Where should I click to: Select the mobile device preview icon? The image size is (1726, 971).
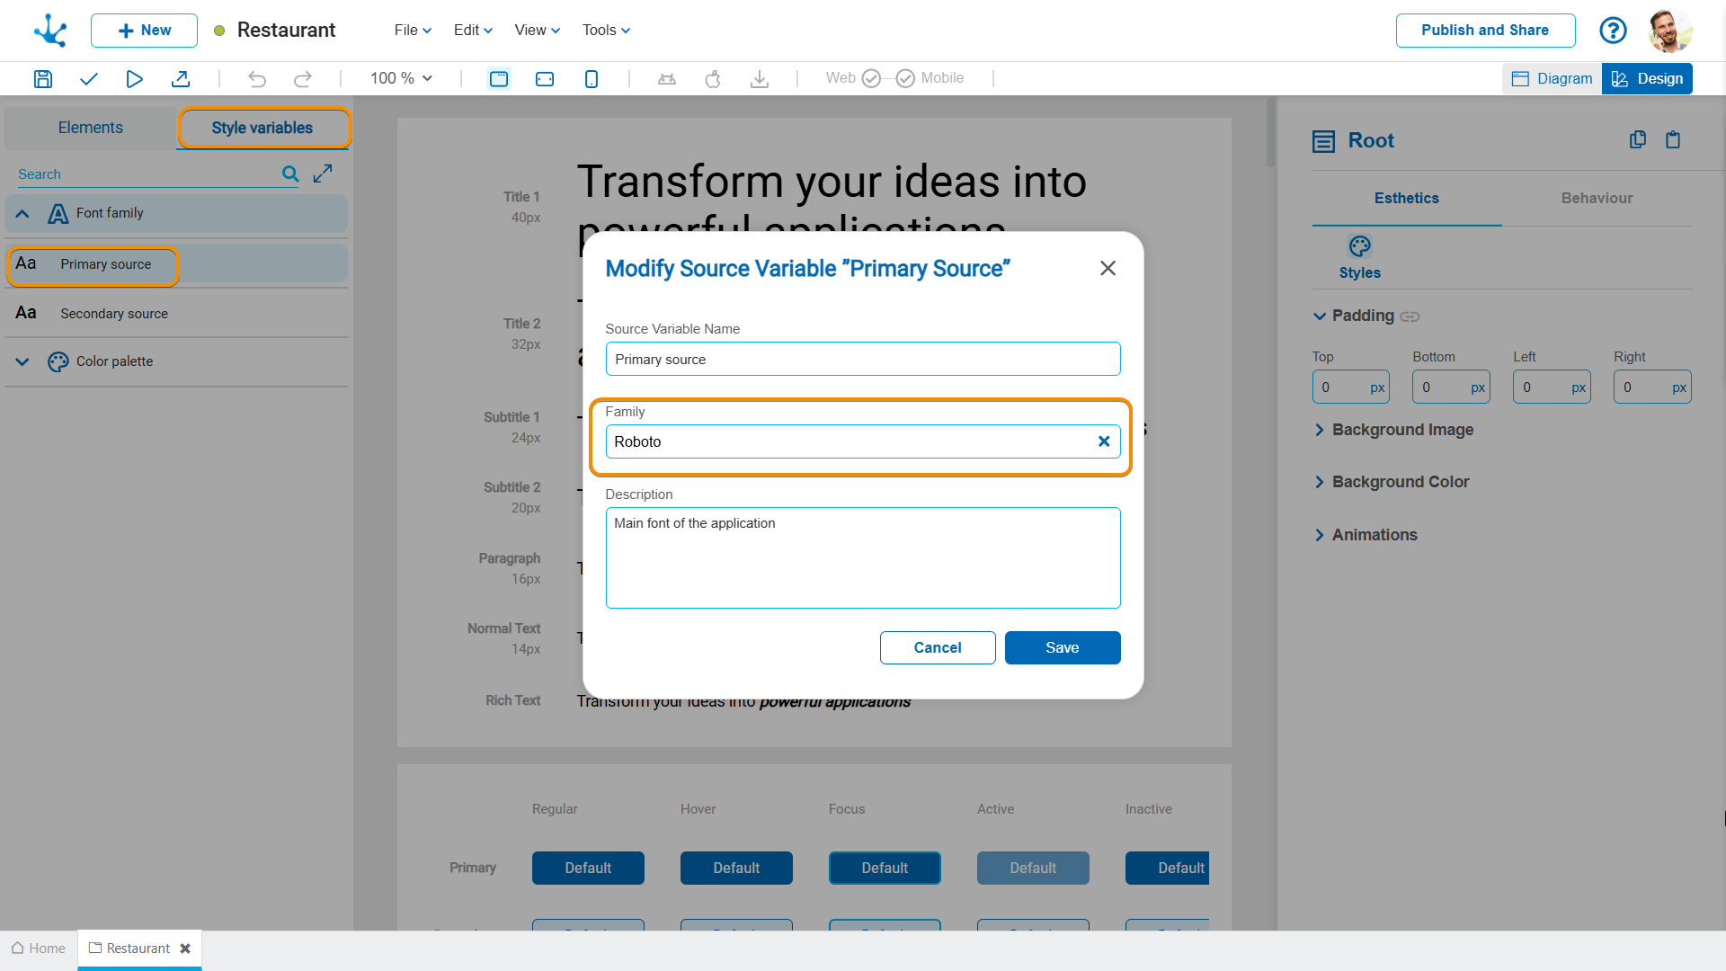tap(591, 79)
